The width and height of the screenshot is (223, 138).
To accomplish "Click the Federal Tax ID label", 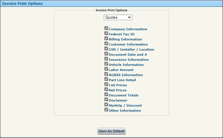I will click(x=122, y=34).
